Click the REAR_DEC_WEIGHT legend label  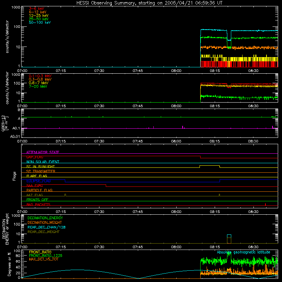point(43,232)
